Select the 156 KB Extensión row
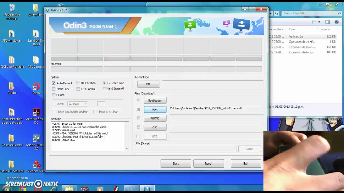The image size is (344, 193). [303, 47]
